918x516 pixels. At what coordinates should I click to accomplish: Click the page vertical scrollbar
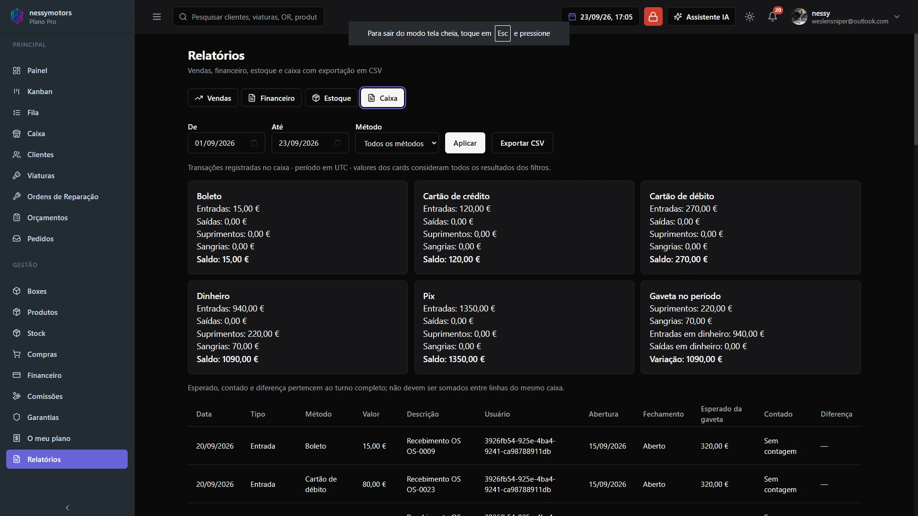[x=915, y=90]
